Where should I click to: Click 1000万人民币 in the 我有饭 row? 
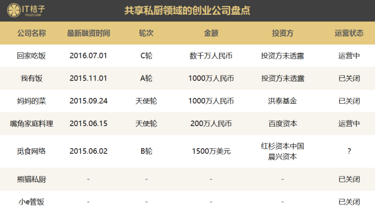pos(211,79)
